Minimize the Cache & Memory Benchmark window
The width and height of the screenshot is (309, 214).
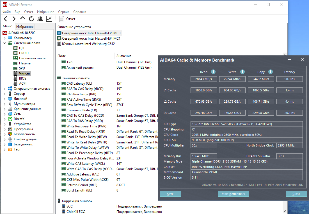point(290,60)
